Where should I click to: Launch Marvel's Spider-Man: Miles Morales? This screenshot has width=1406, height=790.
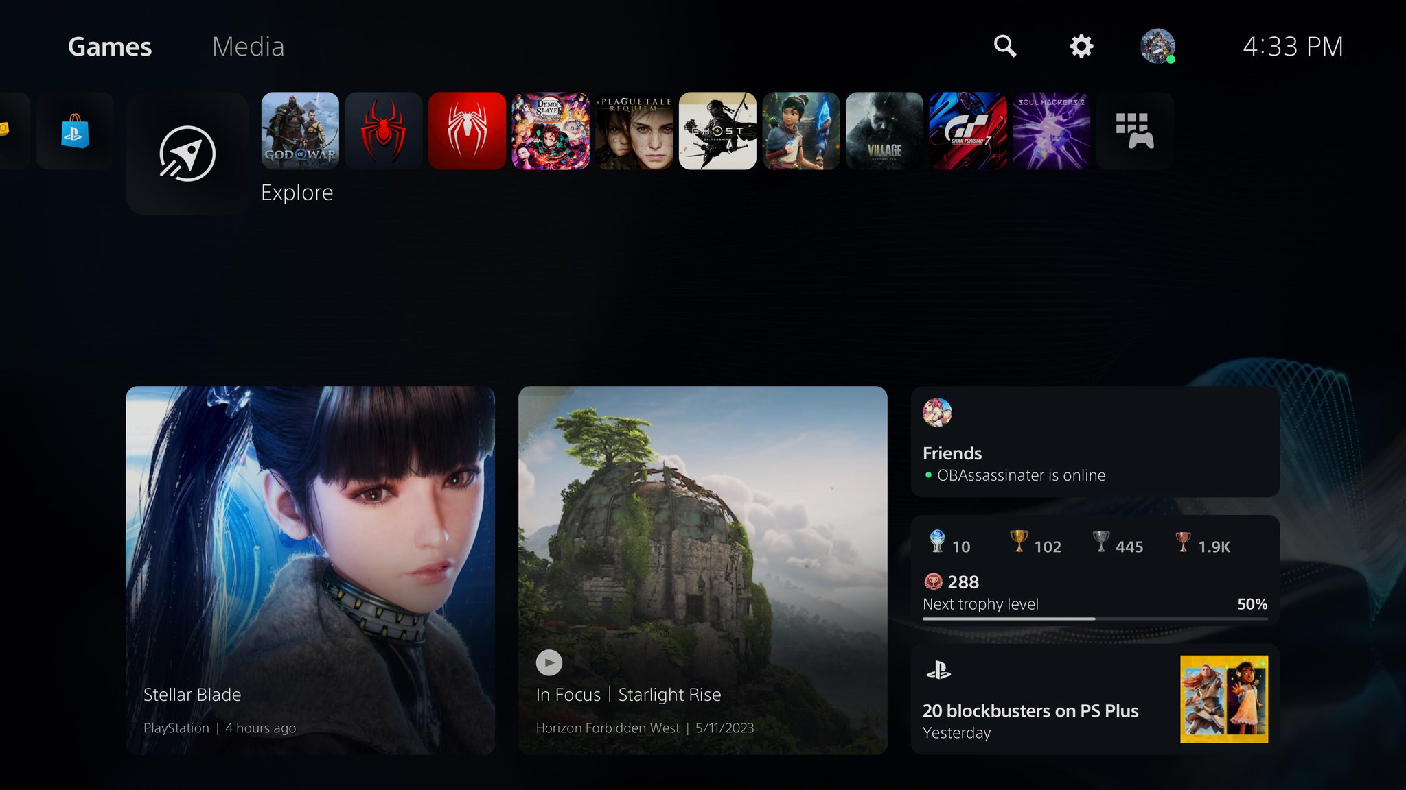point(383,131)
